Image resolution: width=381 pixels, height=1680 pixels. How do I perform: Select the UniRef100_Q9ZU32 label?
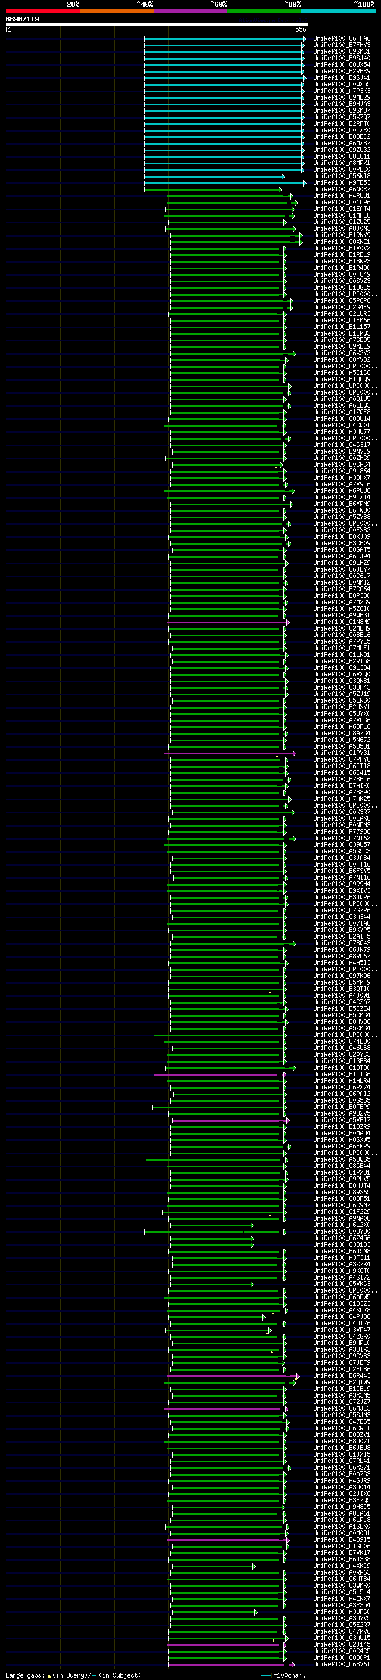pyautogui.click(x=342, y=151)
